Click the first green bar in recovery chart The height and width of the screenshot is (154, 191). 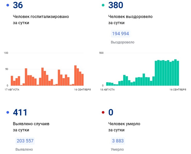tap(107, 84)
